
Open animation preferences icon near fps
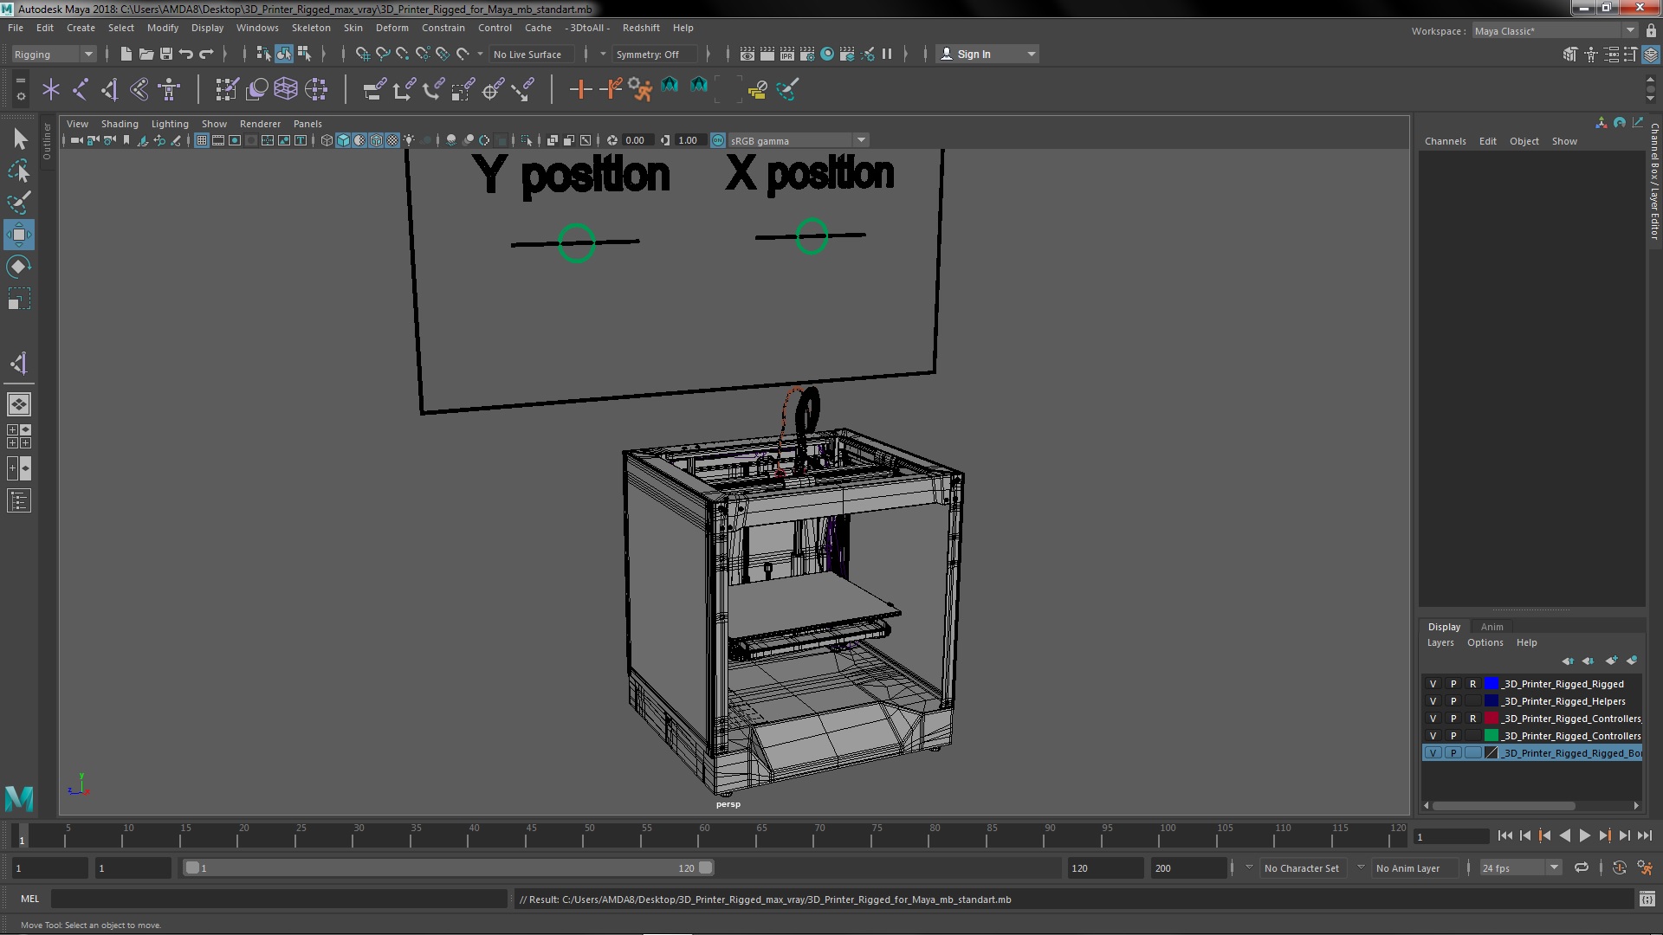pyautogui.click(x=1645, y=867)
